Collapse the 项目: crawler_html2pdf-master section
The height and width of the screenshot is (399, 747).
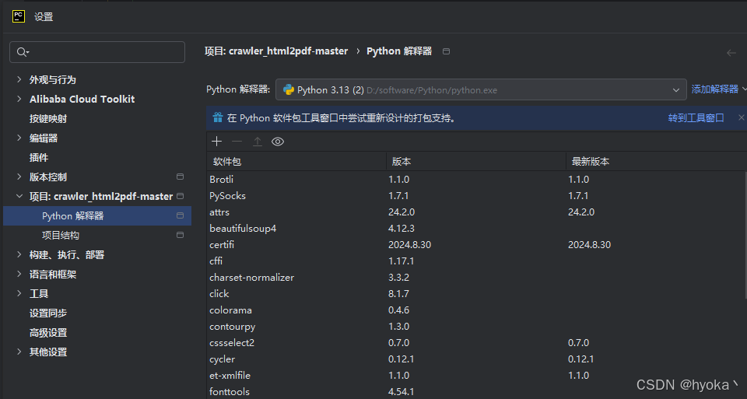pyautogui.click(x=19, y=196)
